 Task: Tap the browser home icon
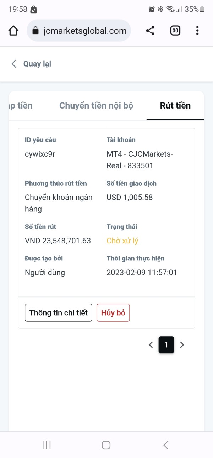[x=13, y=31]
